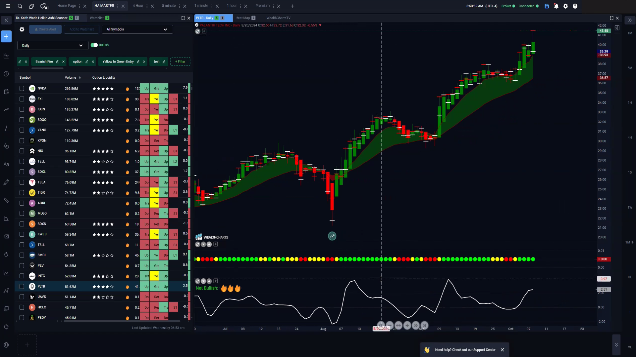The width and height of the screenshot is (636, 357).
Task: Open the symbol search magnifier
Action: [20, 6]
